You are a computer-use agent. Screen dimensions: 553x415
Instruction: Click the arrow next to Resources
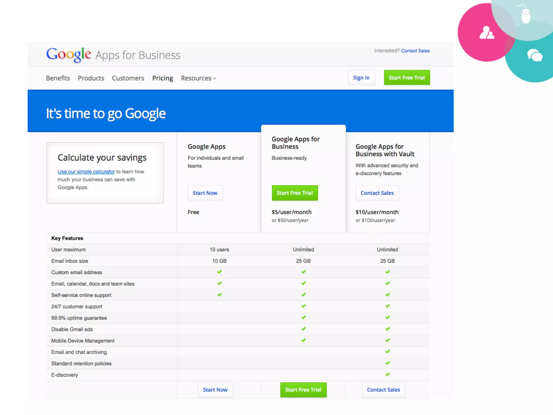[x=214, y=79]
